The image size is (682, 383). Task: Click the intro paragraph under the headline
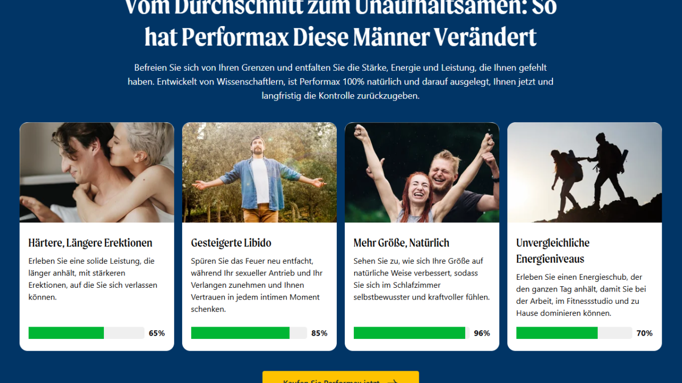(340, 82)
